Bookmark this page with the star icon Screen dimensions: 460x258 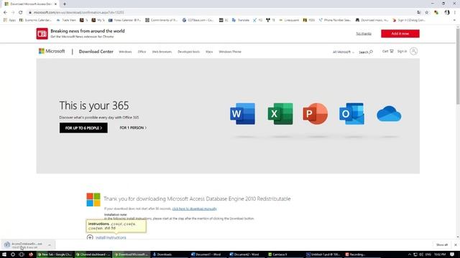[427, 12]
